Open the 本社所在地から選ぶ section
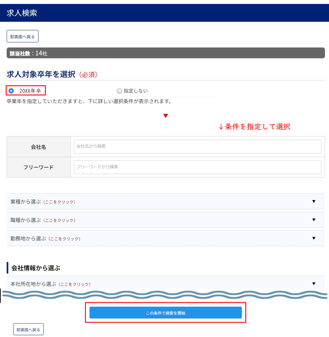 coord(51,284)
